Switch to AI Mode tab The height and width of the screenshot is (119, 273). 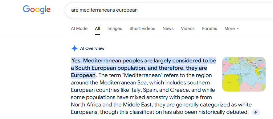tap(79, 28)
